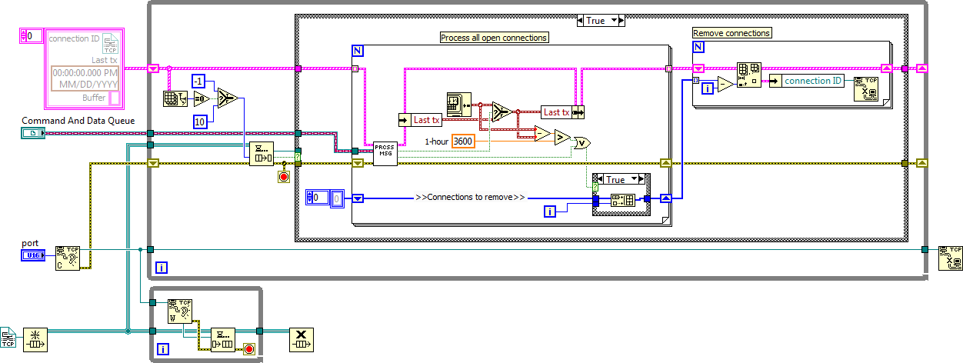Click the Buffer string field in cluster
The width and height of the screenshot is (963, 363).
click(x=114, y=98)
